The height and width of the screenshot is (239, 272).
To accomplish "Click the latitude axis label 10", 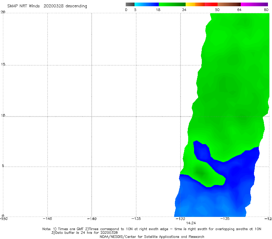I will pos(3,115).
